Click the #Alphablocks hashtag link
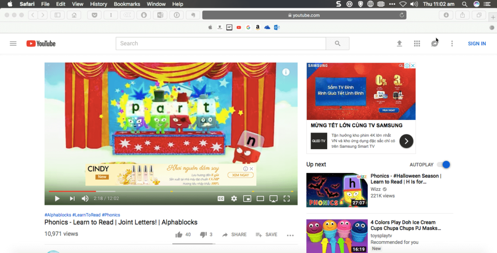 click(x=58, y=215)
